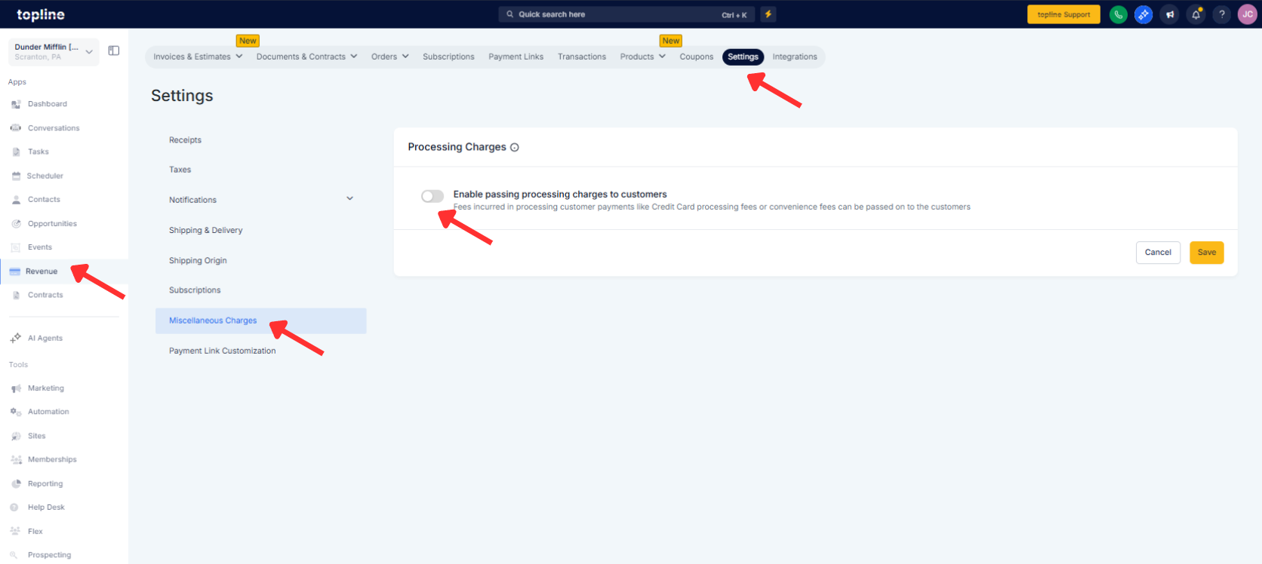Screen dimensions: 1262x564
Task: Click the Flex sidebar icon
Action: tap(15, 532)
